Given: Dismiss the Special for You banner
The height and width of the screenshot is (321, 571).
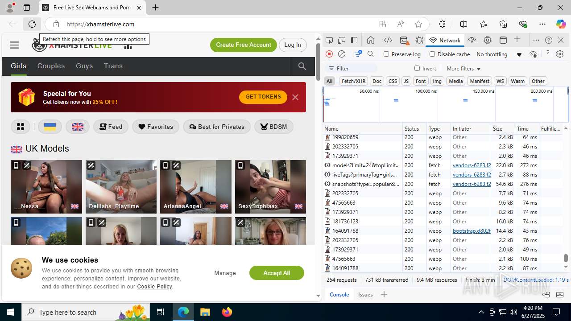Looking at the screenshot, I should click(x=295, y=97).
